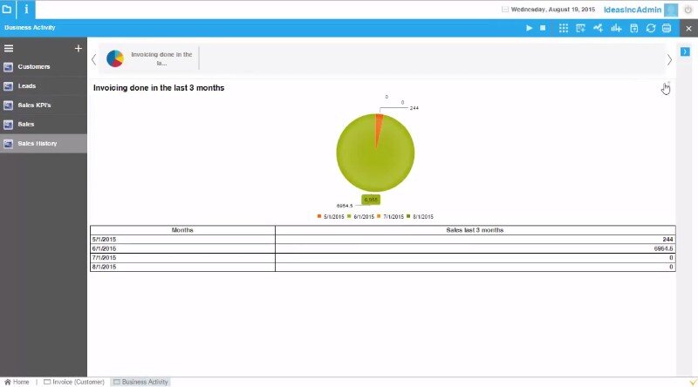This screenshot has height=387, width=698.
Task: Open the grid layout icon
Action: [564, 28]
